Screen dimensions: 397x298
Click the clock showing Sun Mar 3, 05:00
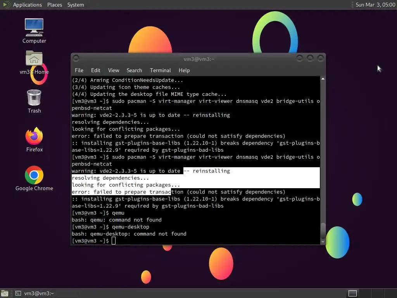tap(375, 5)
